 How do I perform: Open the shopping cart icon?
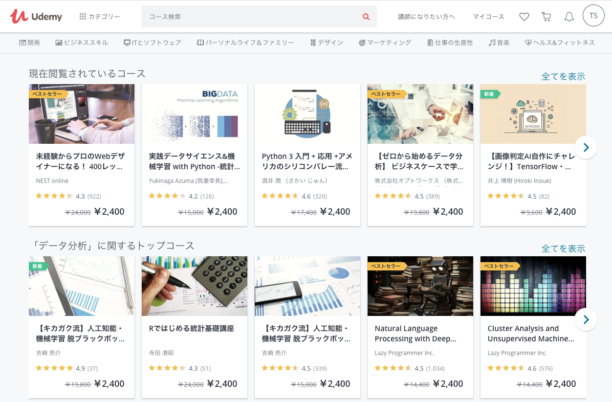546,17
